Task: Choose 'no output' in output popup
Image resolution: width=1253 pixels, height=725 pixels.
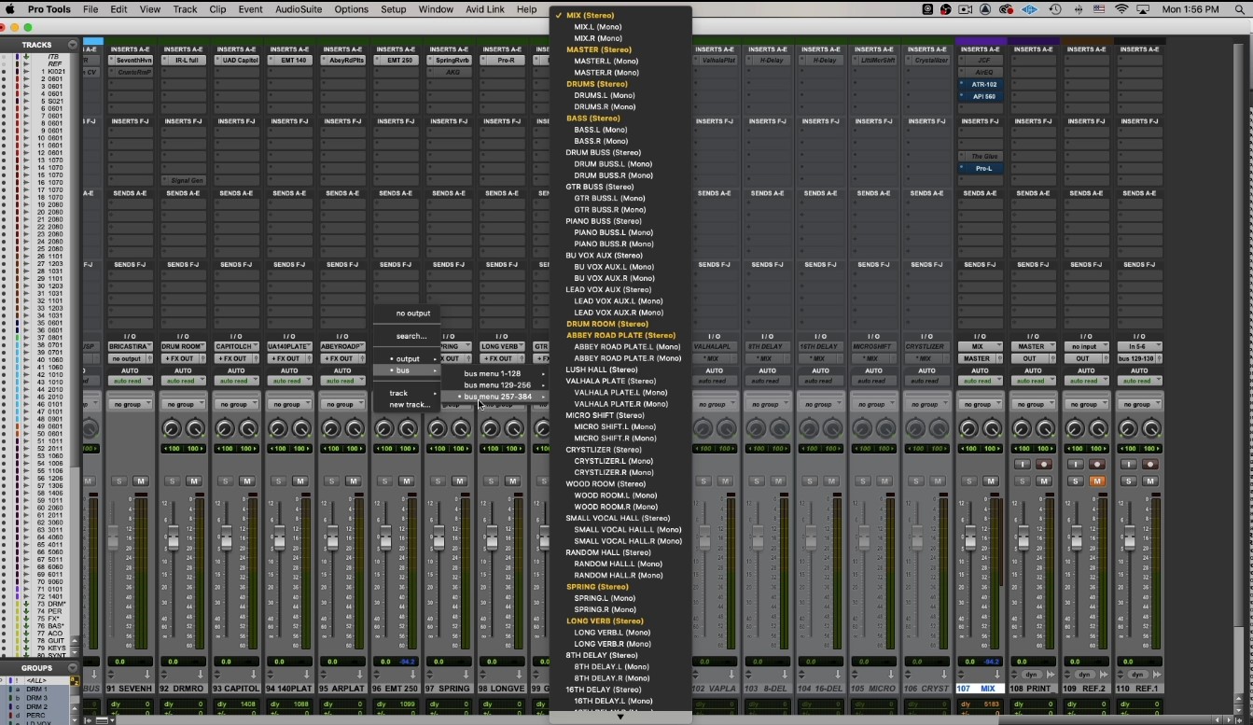Action: 408,314
